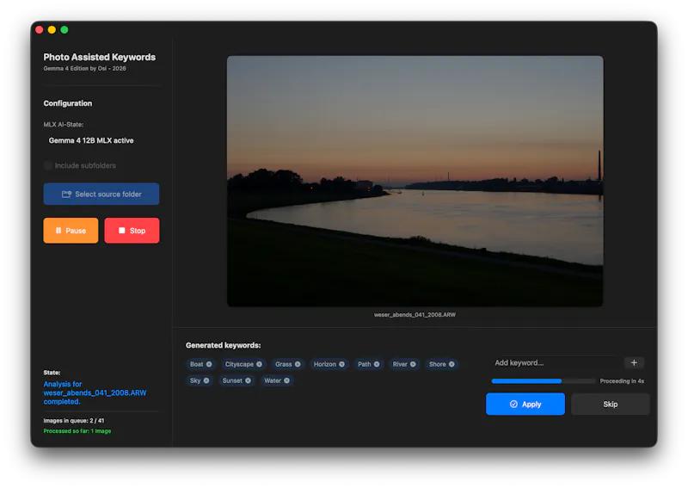The width and height of the screenshot is (688, 488).
Task: Remove the Shore keyword tag
Action: pyautogui.click(x=451, y=364)
